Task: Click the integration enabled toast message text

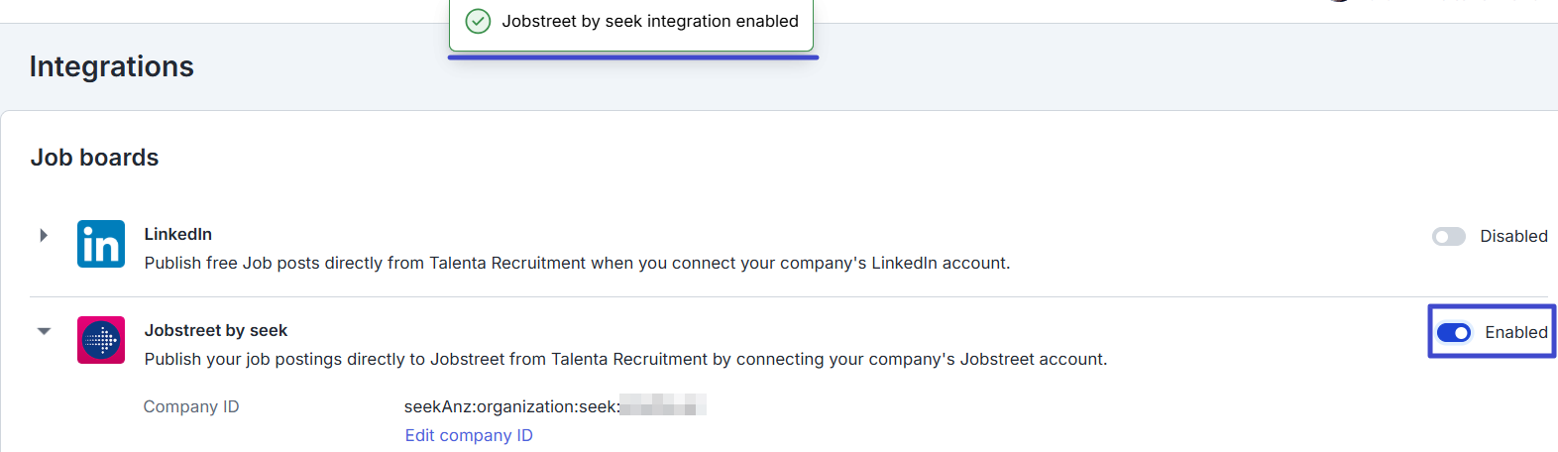Action: pyautogui.click(x=650, y=21)
